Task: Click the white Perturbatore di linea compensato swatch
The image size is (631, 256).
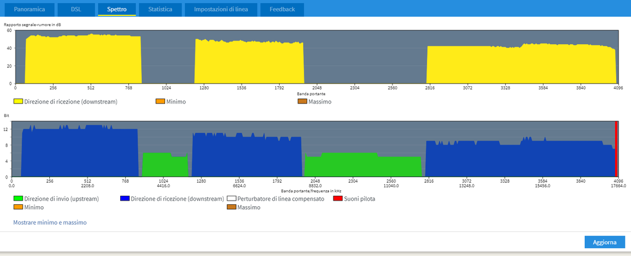Action: (x=231, y=199)
